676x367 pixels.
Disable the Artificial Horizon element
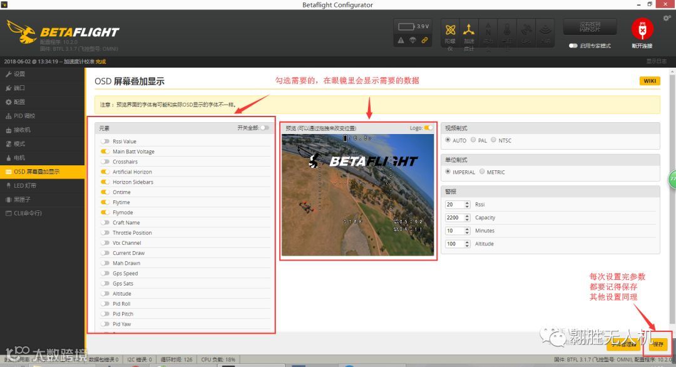[105, 172]
